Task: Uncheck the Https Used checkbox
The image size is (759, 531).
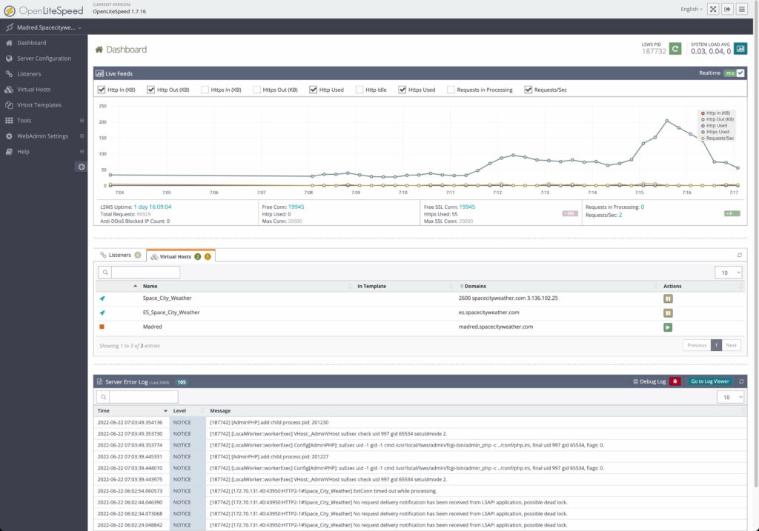Action: (x=402, y=90)
